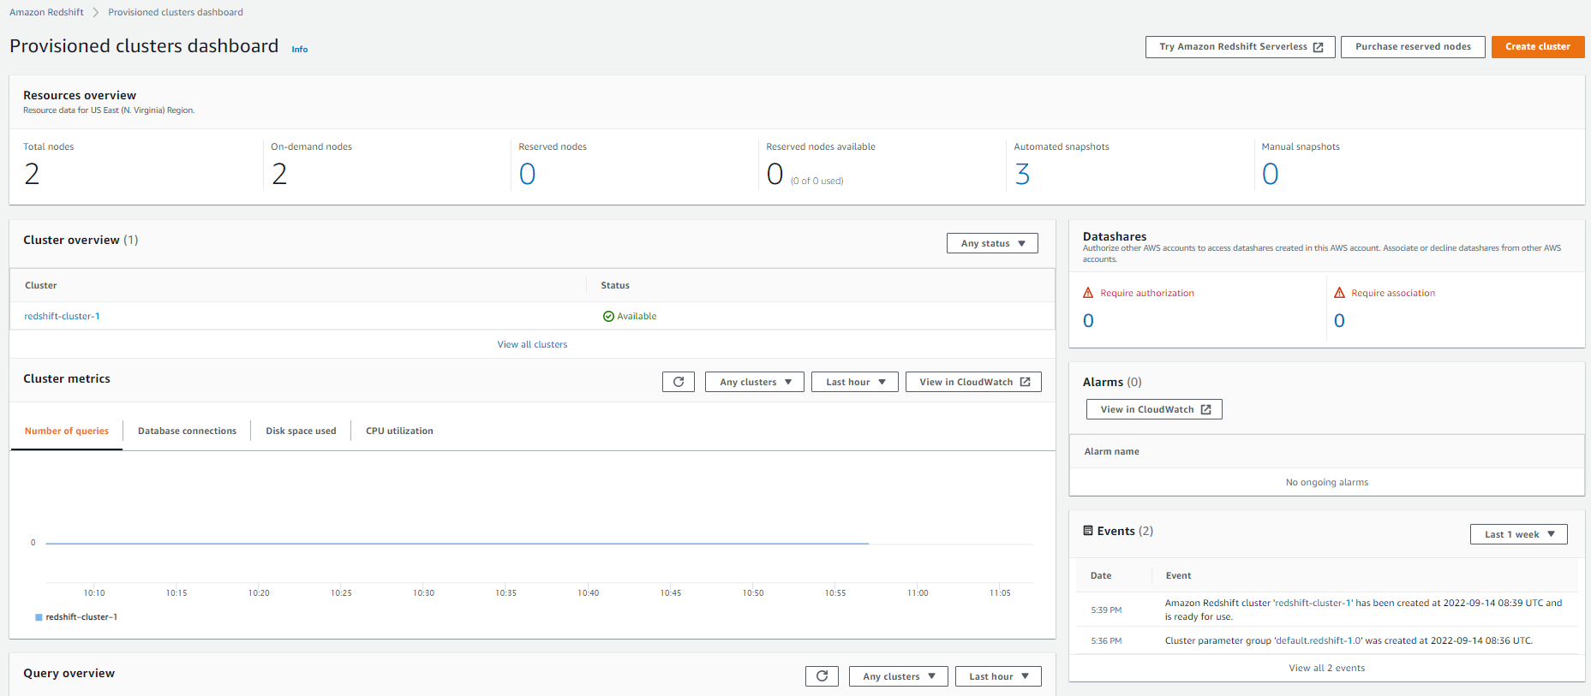Click the Manual snapshots count 0

tap(1270, 175)
